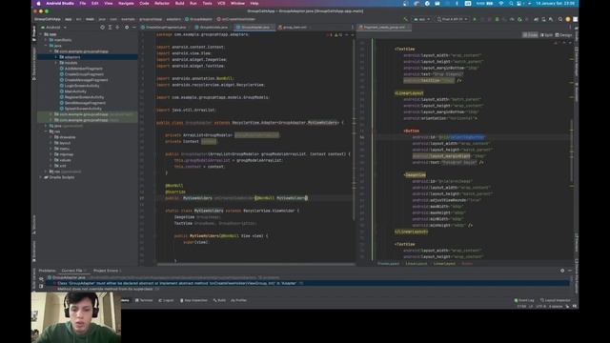The width and height of the screenshot is (610, 343).
Task: Select the Project Errors tab
Action: point(107,271)
